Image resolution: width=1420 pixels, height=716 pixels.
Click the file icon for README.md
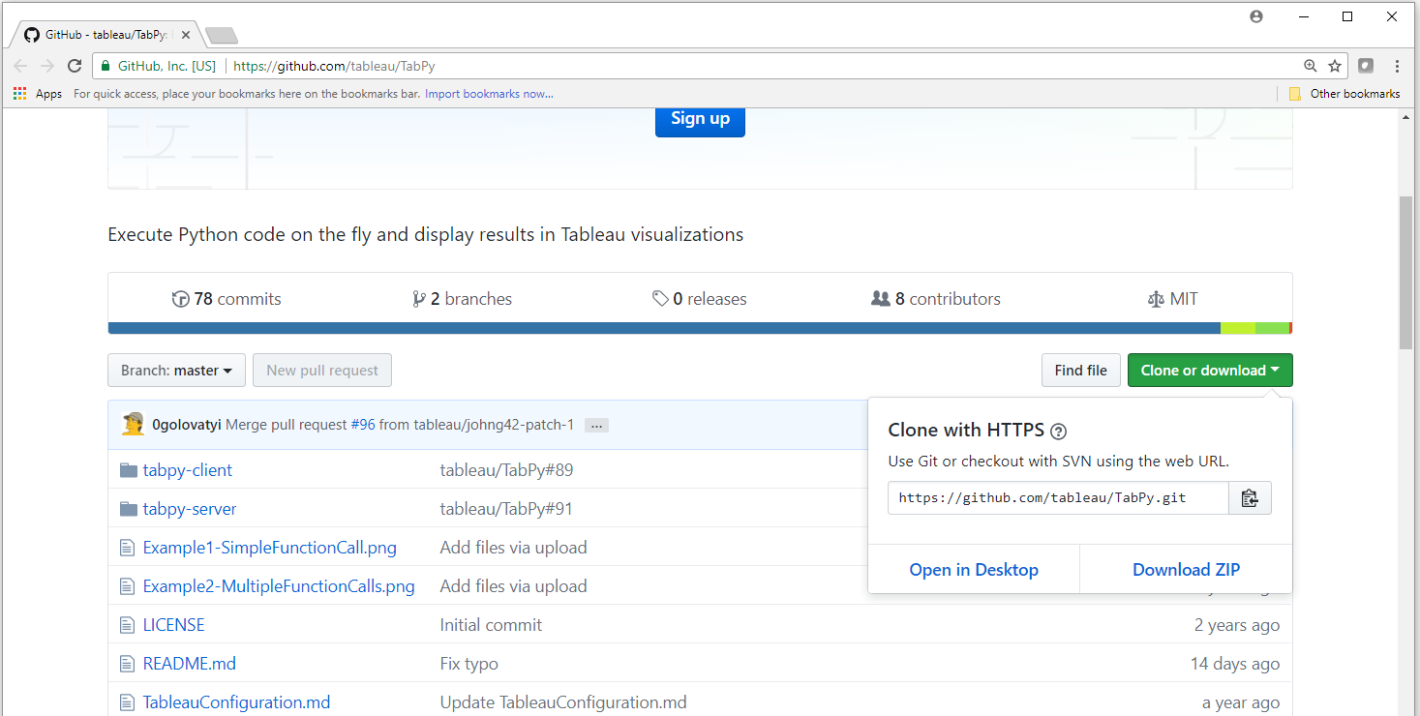pos(127,664)
